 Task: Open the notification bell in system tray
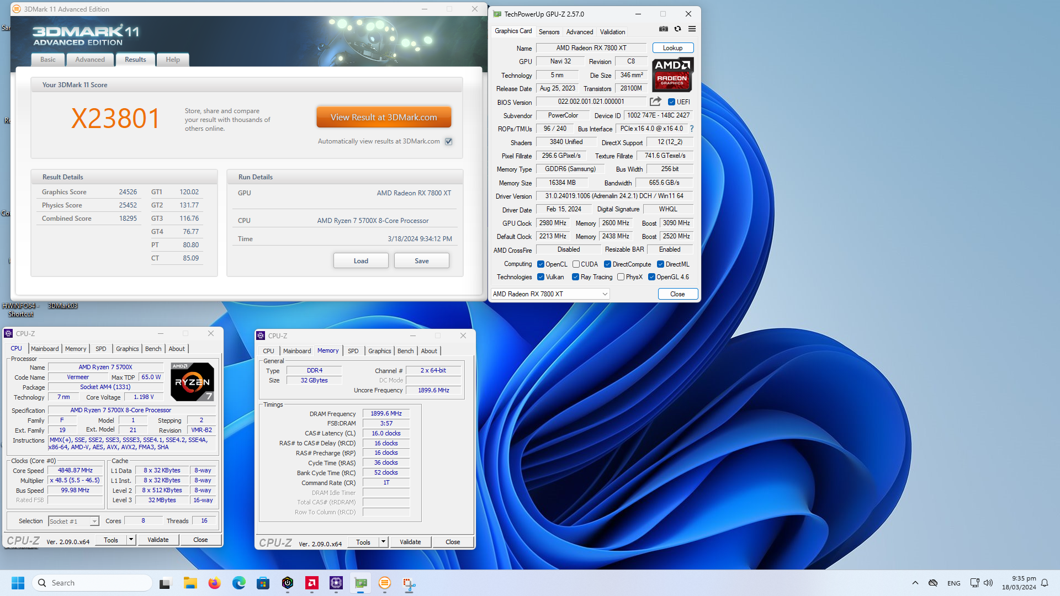1045,583
